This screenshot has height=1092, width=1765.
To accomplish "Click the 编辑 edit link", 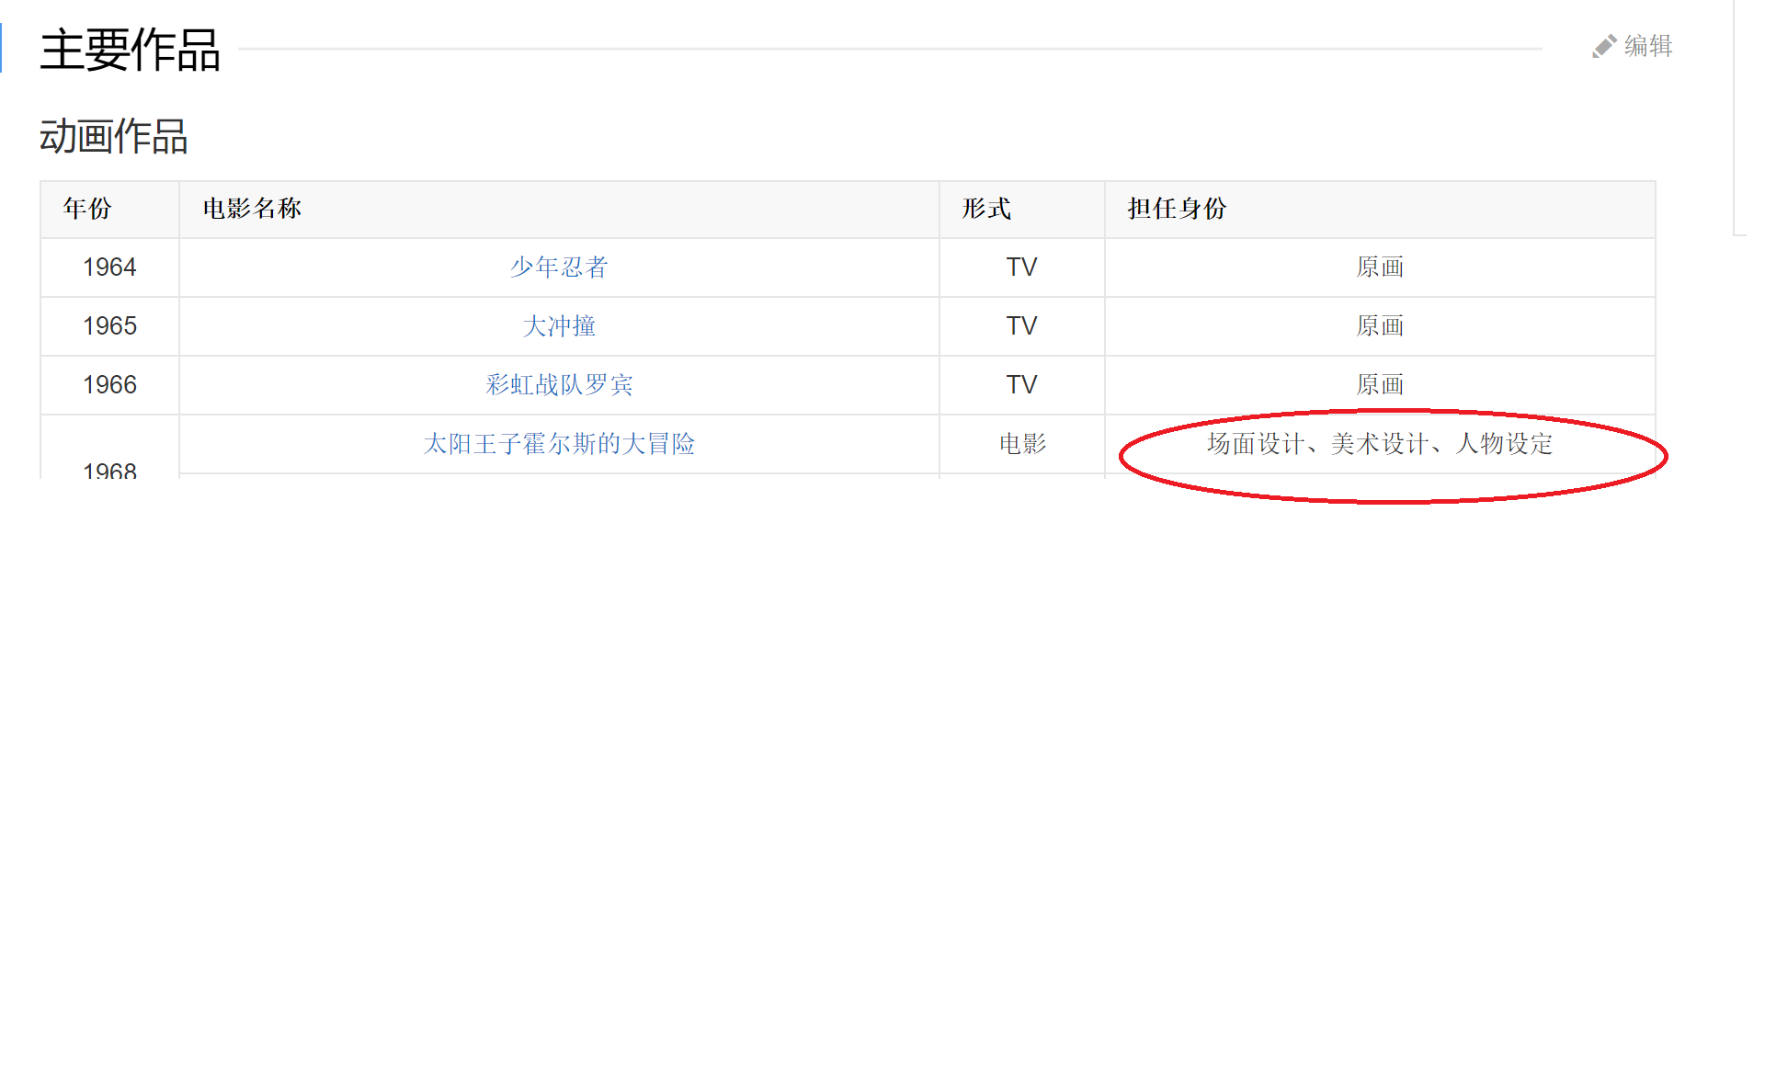I will tap(1647, 46).
